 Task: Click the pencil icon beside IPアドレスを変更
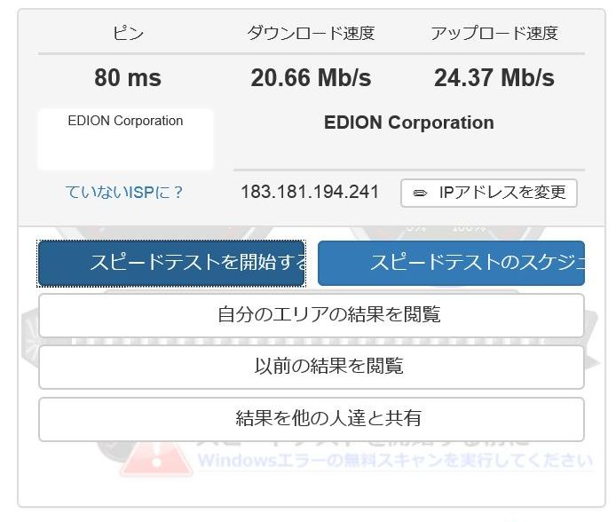(x=421, y=193)
